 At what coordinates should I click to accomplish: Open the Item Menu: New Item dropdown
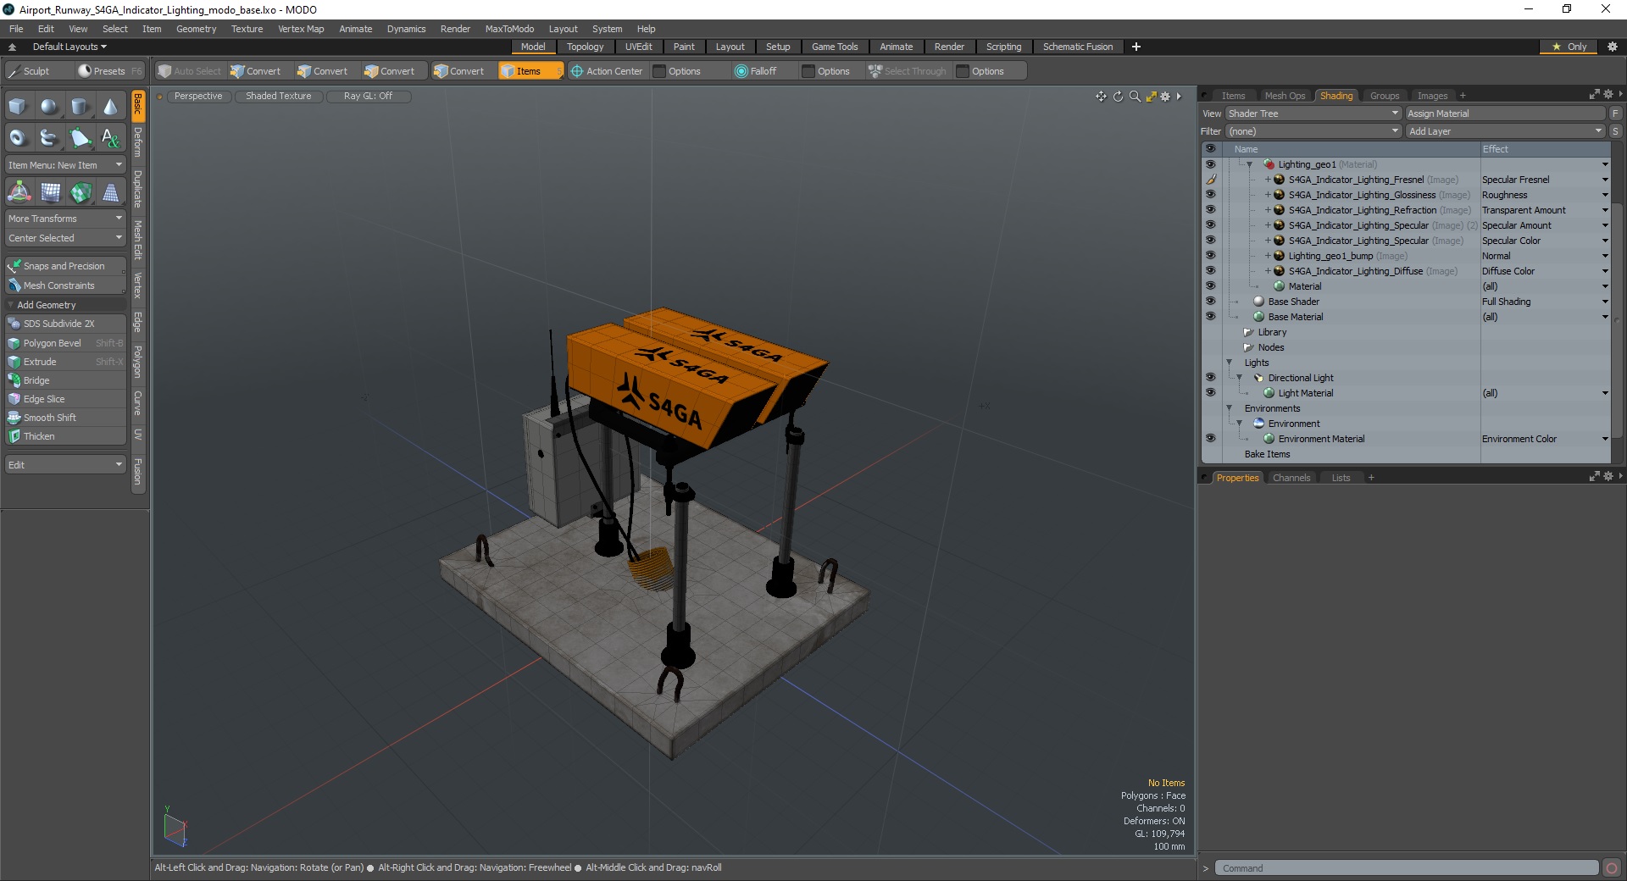point(65,165)
